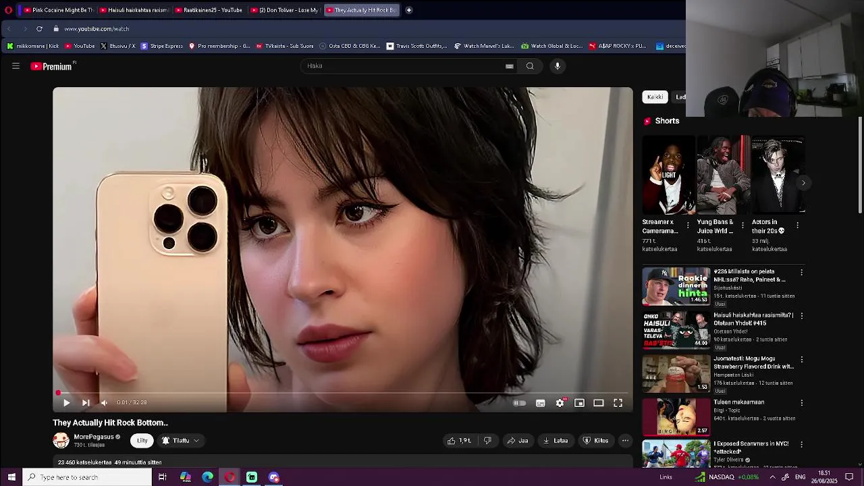Switch to Don Toliver - Lose My tab
This screenshot has width=864, height=486.
pyautogui.click(x=283, y=10)
